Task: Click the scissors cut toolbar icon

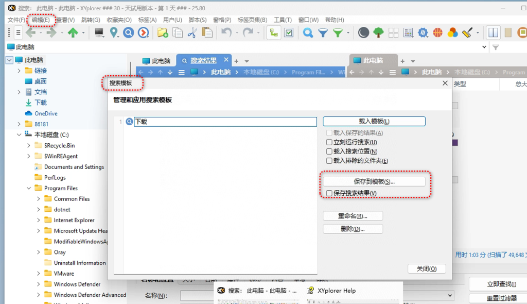Action: [x=191, y=32]
